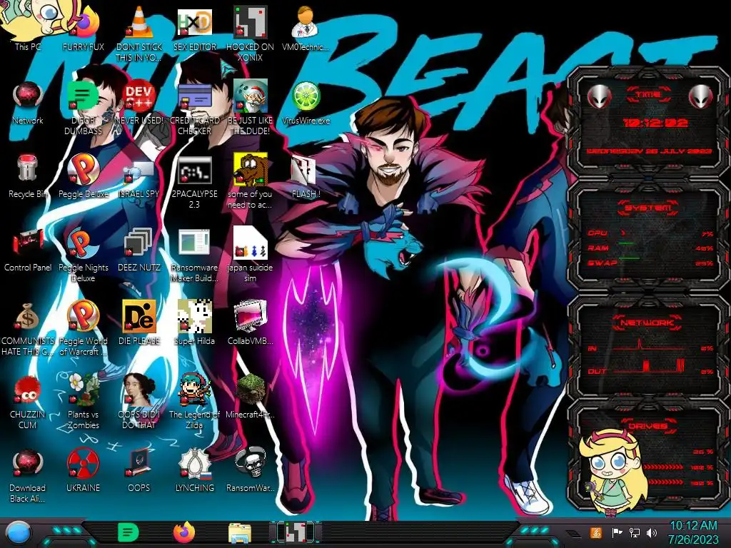The width and height of the screenshot is (731, 548).
Task: Select the VM0Technic... desktop icon
Action: coord(306,29)
